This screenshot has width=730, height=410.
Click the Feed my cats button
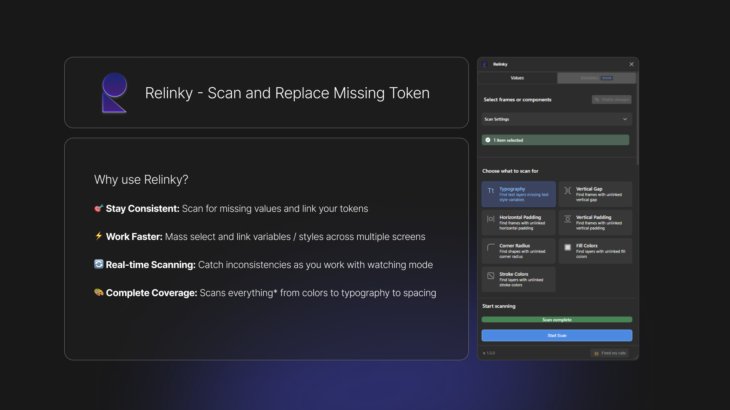pyautogui.click(x=609, y=353)
